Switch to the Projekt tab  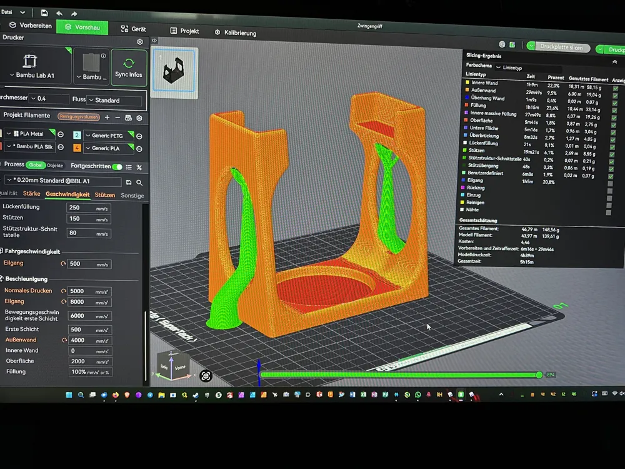(x=184, y=31)
